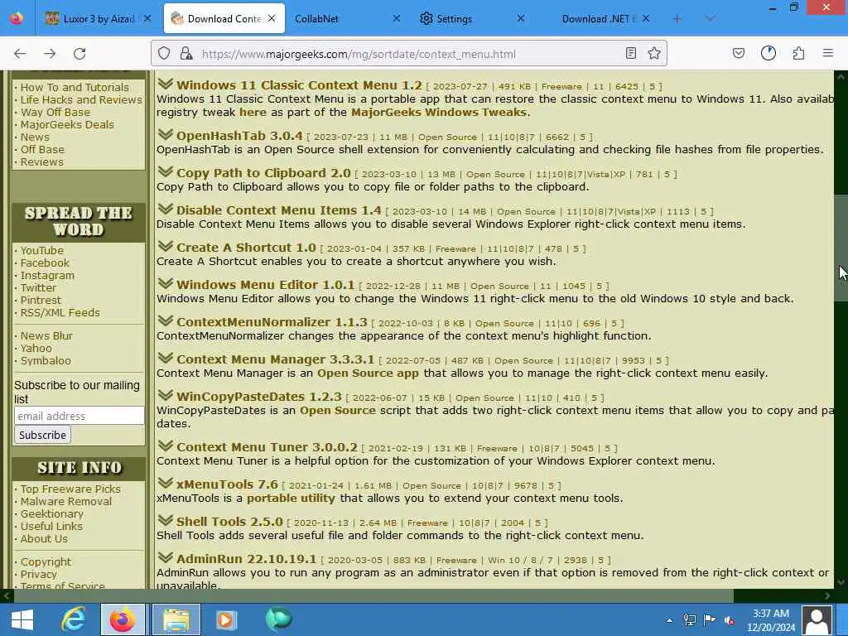
Task: Click the Firefox logo icon in tab bar
Action: pyautogui.click(x=17, y=18)
